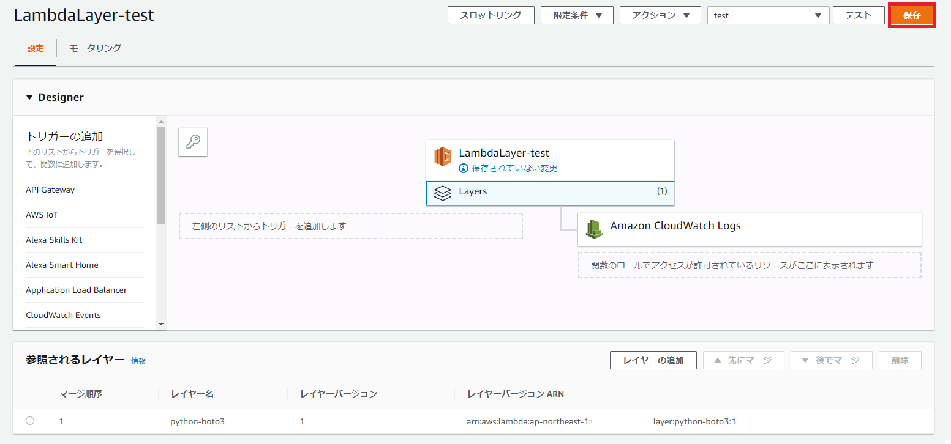The height and width of the screenshot is (444, 951).
Task: Select the 設定 tab
Action: coord(35,46)
